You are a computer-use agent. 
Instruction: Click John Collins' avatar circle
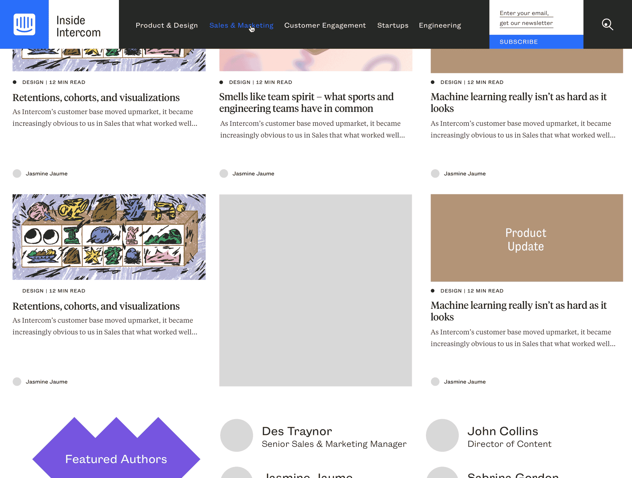(442, 435)
